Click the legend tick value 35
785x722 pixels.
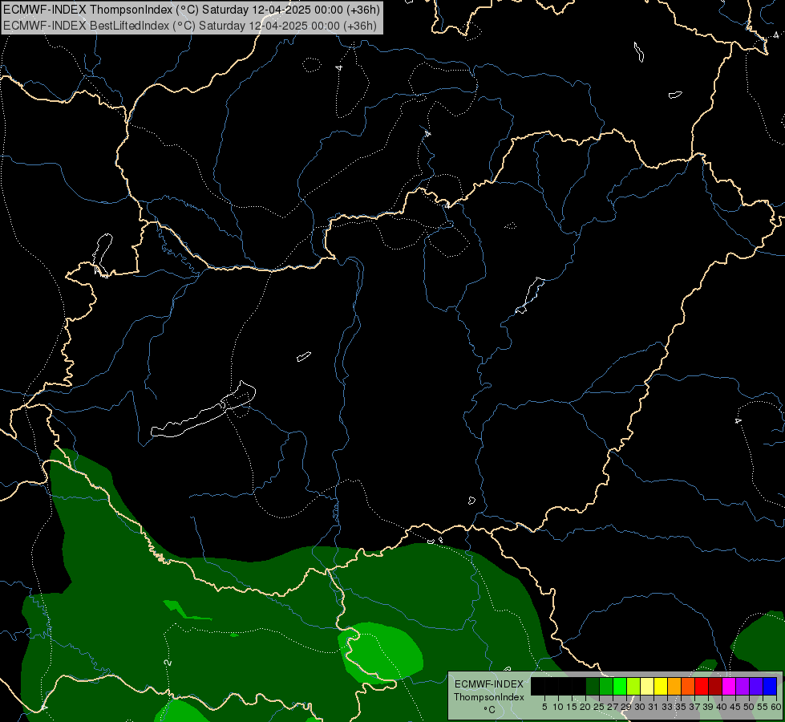[681, 707]
